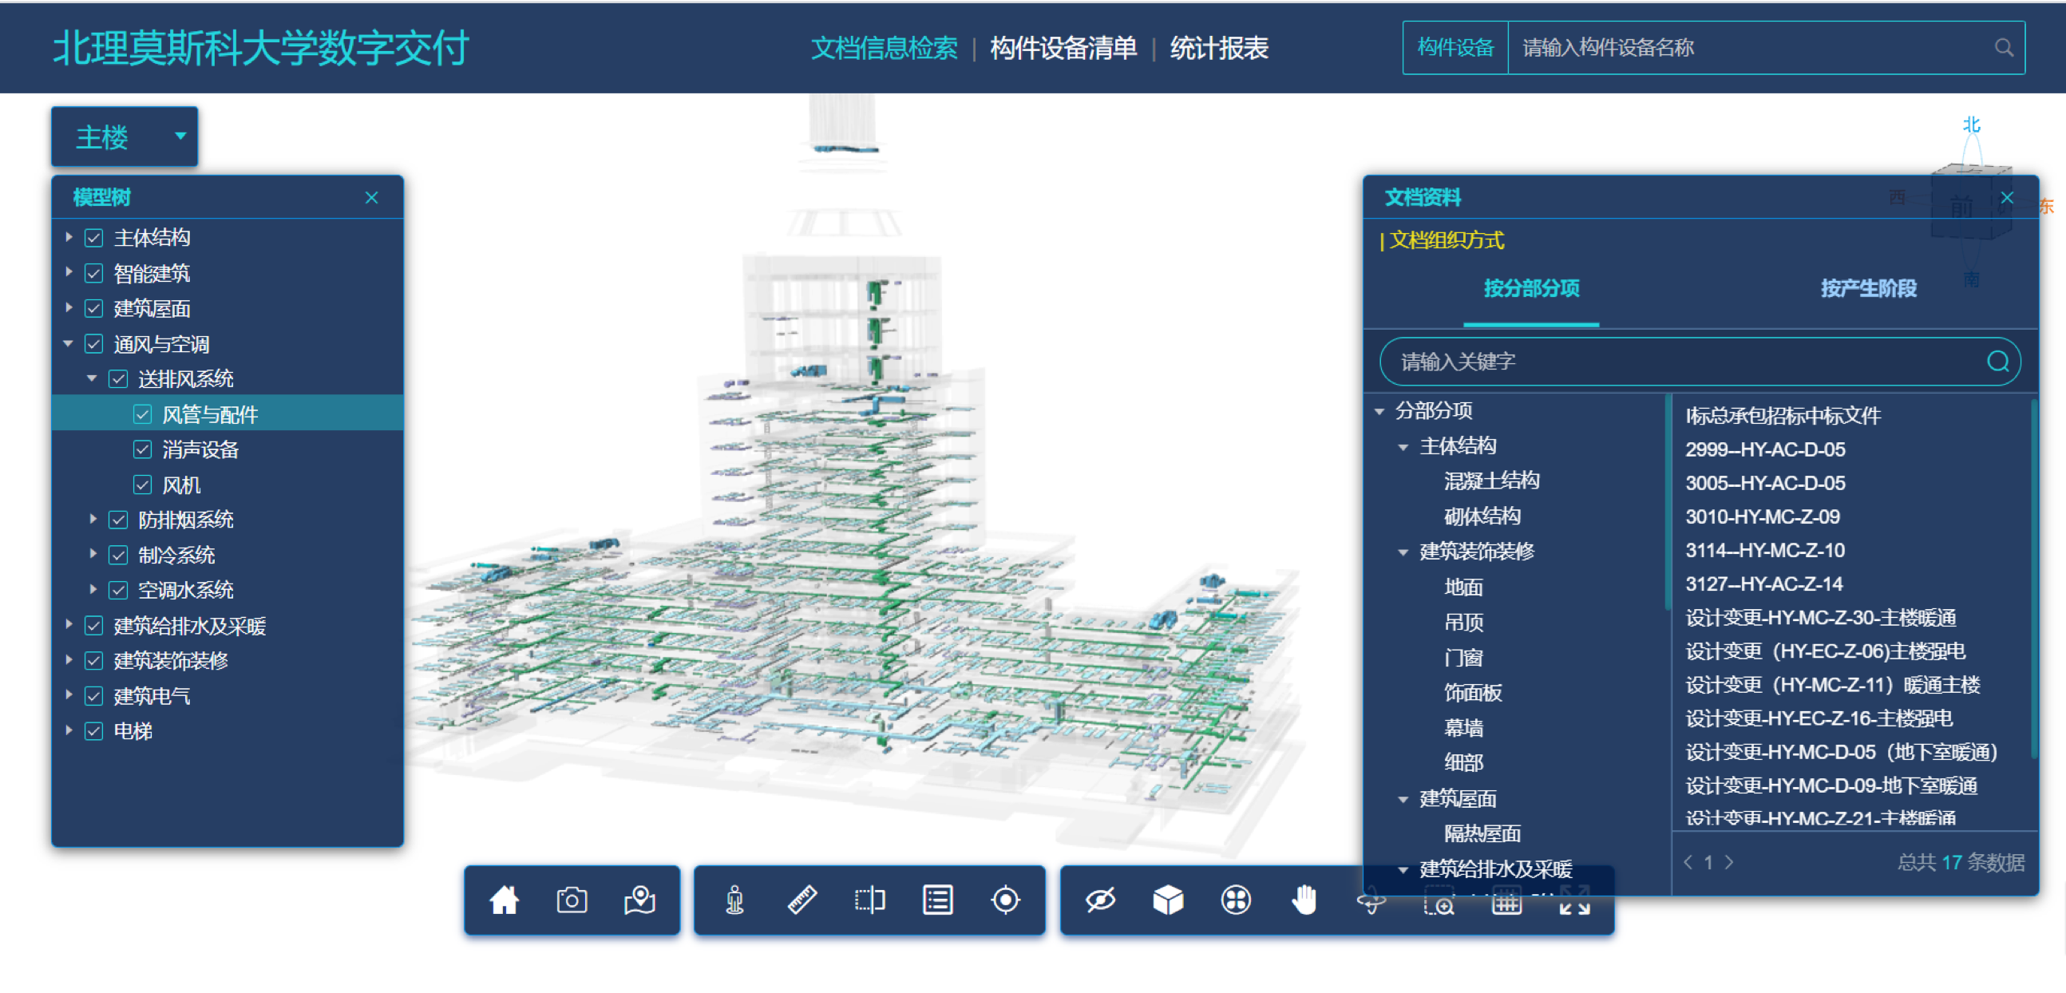Click the 3D cube view icon
Image resolution: width=2066 pixels, height=993 pixels.
1168,900
